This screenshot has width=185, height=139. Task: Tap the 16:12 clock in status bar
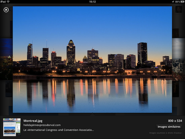[92, 2]
